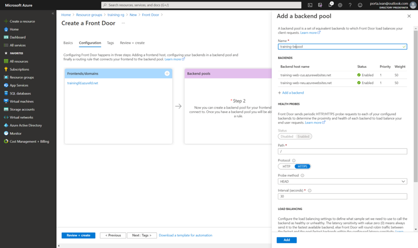Click the Interval (seconds) info icon
The width and height of the screenshot is (418, 248).
pos(309,190)
